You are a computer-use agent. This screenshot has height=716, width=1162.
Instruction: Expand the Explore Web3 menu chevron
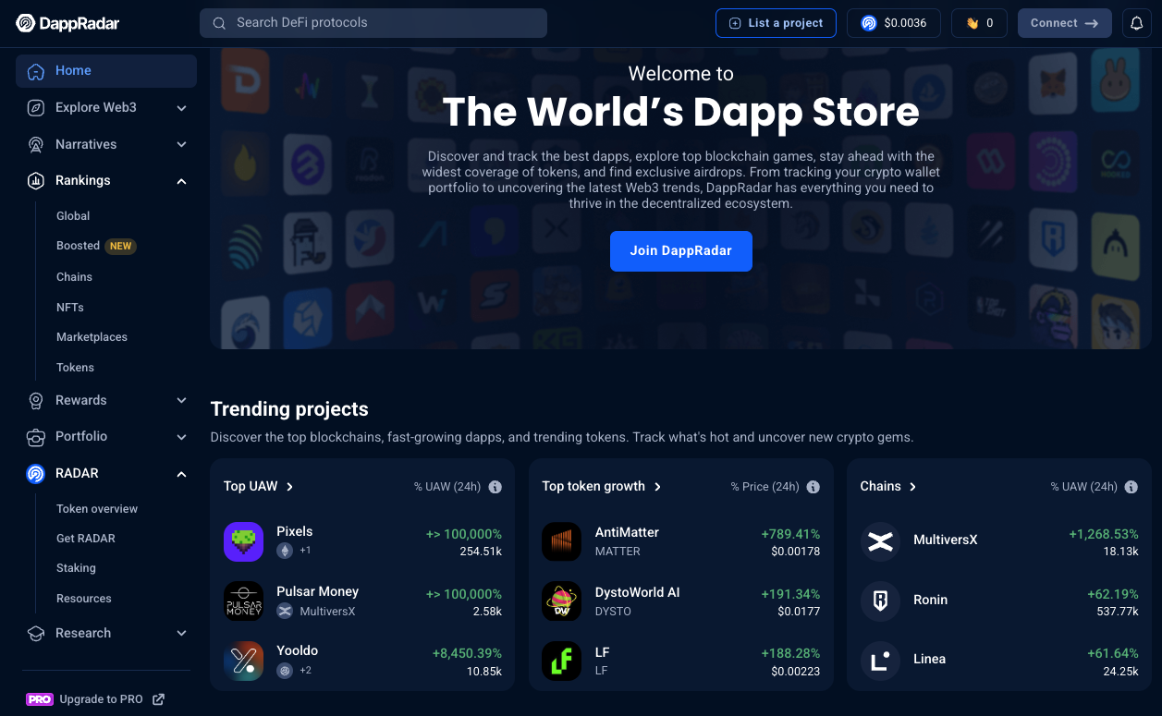[x=181, y=108]
